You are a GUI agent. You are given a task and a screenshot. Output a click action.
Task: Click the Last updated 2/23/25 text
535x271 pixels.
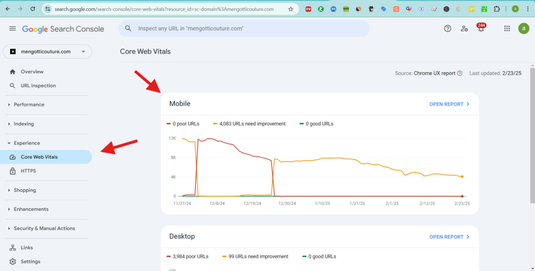tap(495, 73)
